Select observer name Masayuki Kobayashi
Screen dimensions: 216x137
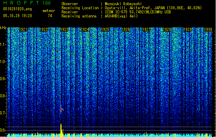123,4
